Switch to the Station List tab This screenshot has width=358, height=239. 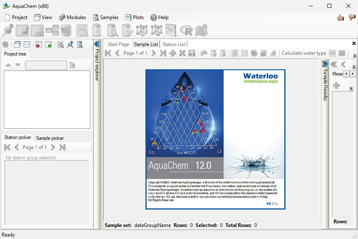(174, 44)
